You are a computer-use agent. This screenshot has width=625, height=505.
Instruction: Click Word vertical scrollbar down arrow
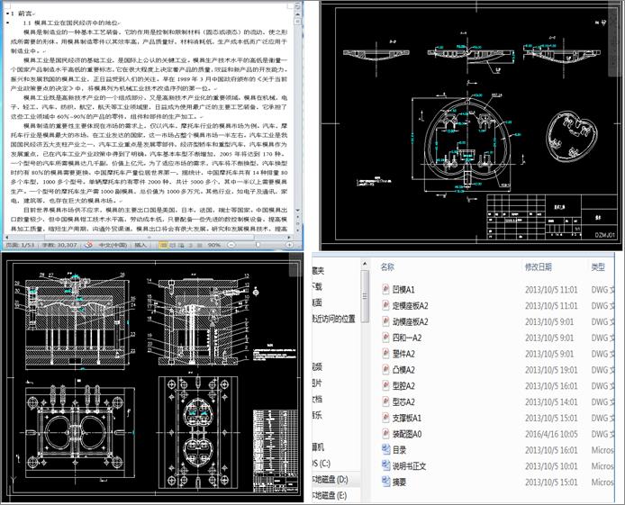tap(297, 210)
